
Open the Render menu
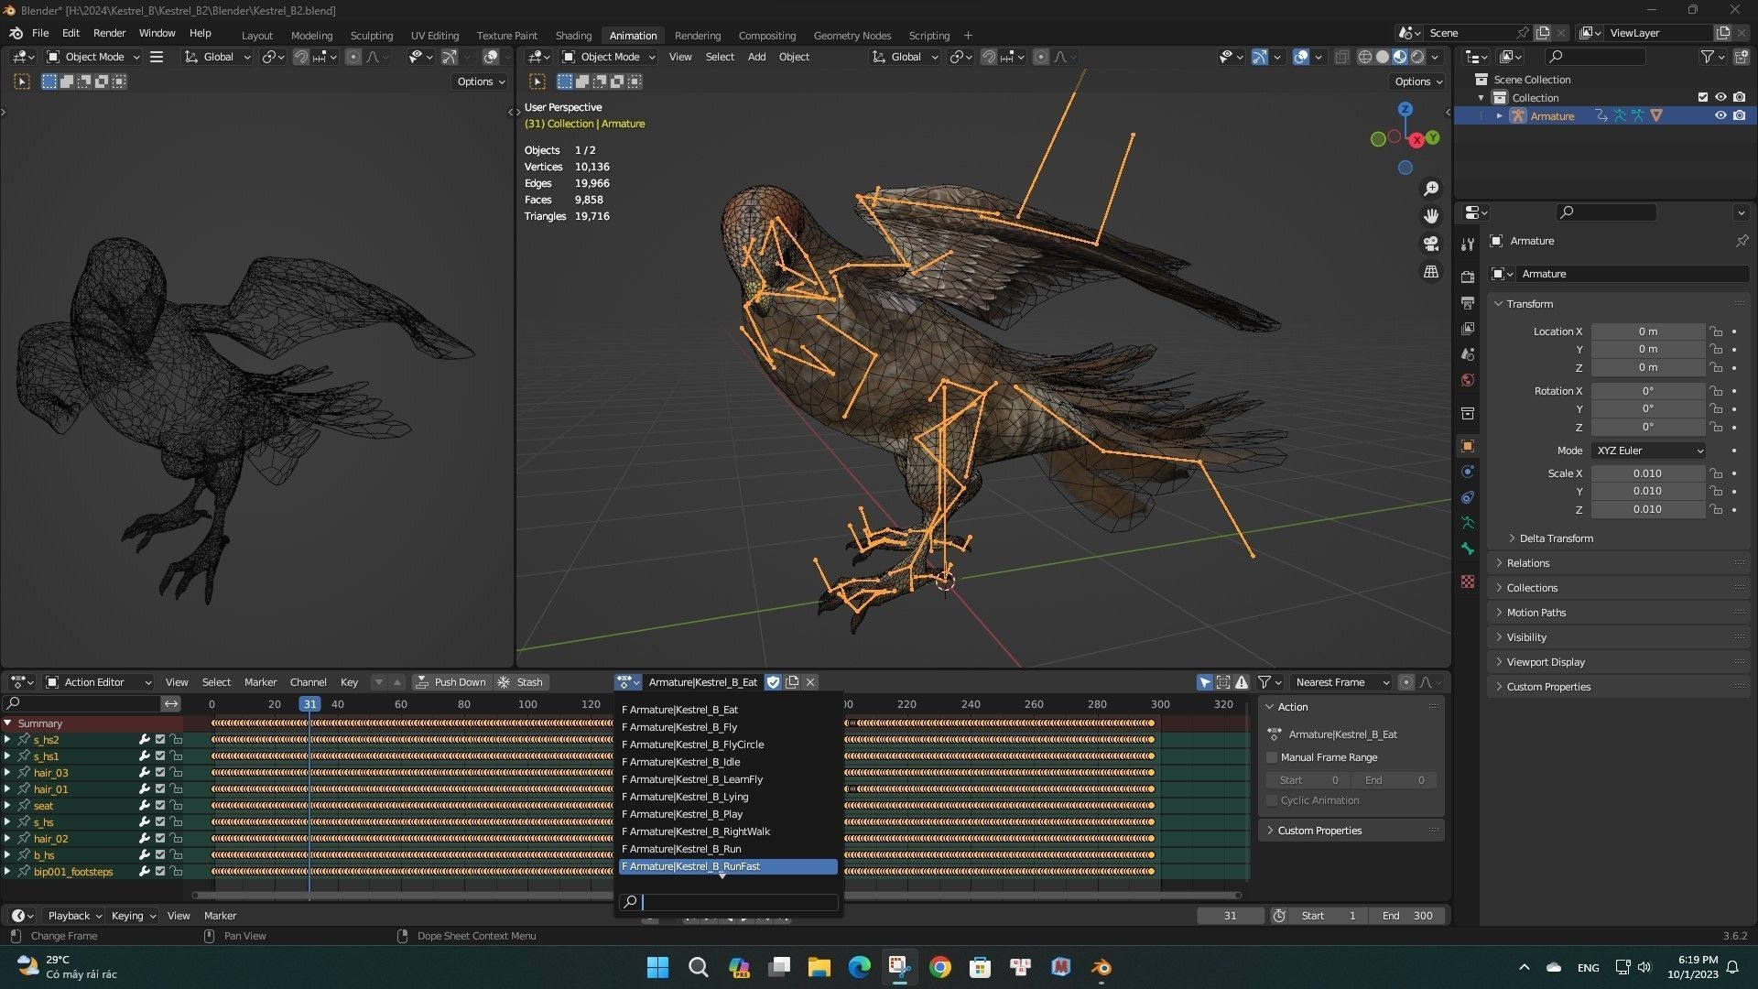[109, 33]
